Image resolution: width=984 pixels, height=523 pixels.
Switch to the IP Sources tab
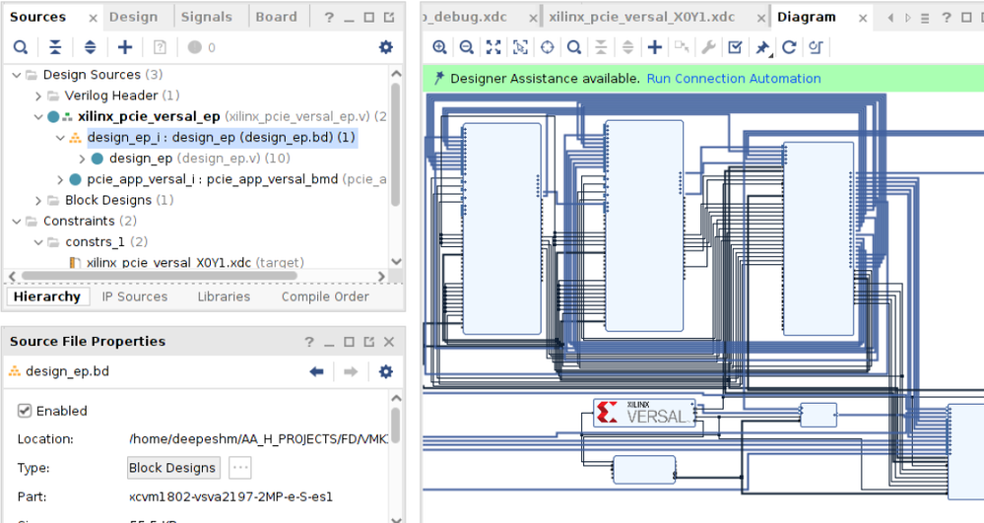[x=135, y=296]
